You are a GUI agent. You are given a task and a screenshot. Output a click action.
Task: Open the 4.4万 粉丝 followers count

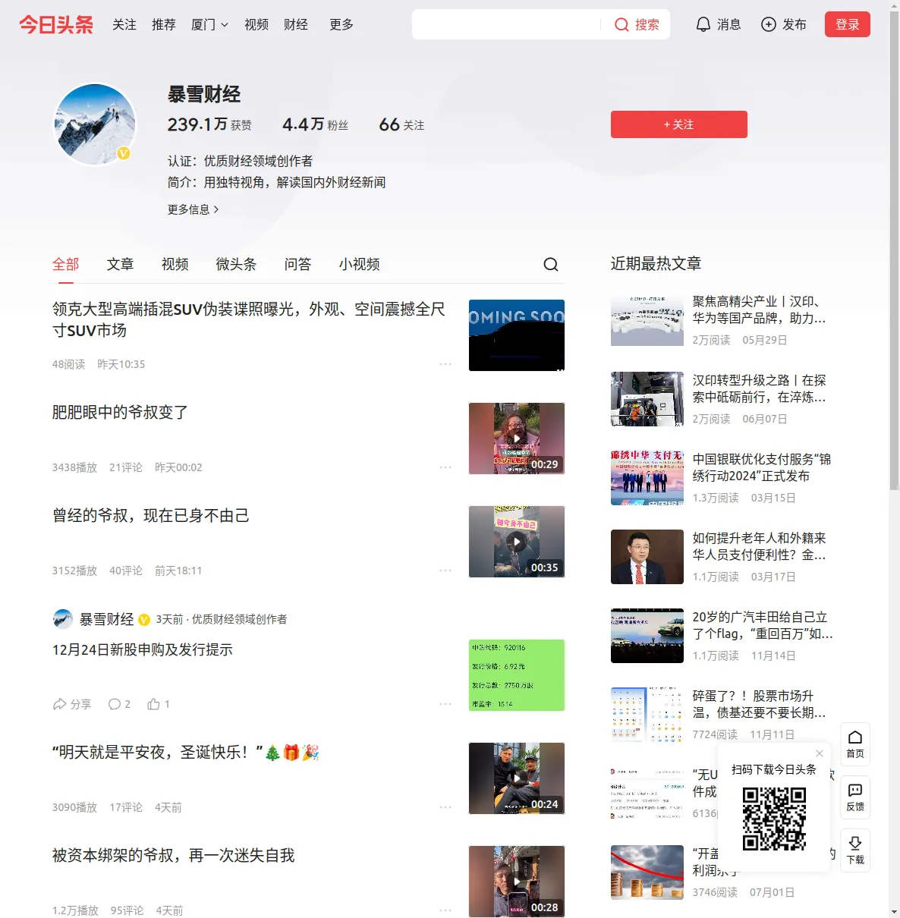click(316, 124)
